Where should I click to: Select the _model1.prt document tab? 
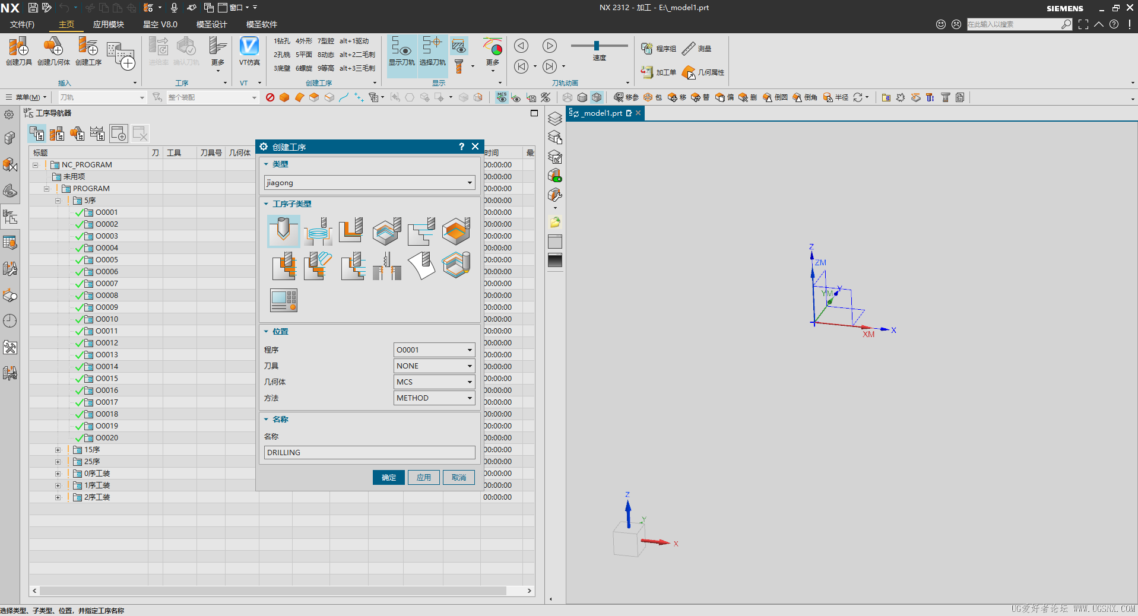pos(604,113)
